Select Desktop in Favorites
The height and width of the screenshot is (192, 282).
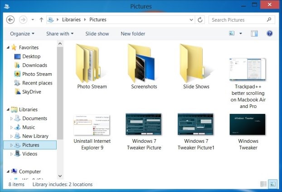click(x=31, y=56)
